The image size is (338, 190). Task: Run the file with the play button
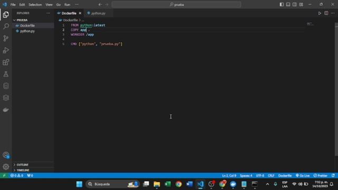[320, 13]
